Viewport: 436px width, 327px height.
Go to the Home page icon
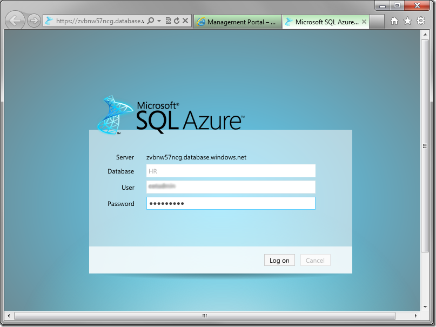click(x=394, y=21)
